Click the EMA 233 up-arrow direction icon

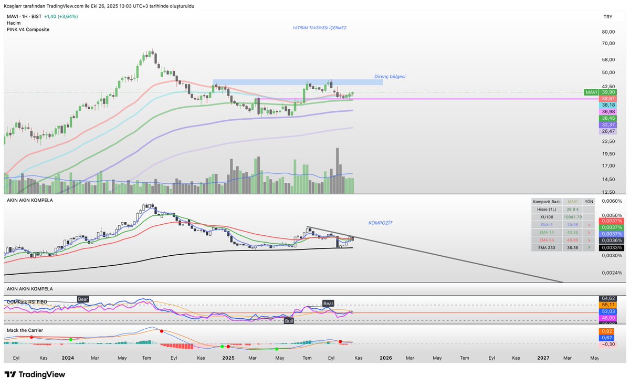pos(589,247)
